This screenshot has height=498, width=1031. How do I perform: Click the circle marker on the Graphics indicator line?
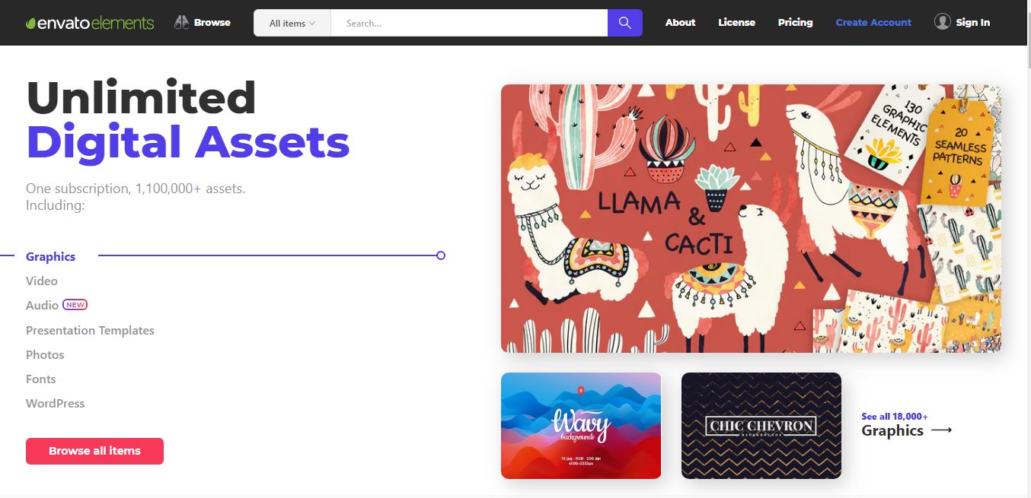pyautogui.click(x=441, y=255)
